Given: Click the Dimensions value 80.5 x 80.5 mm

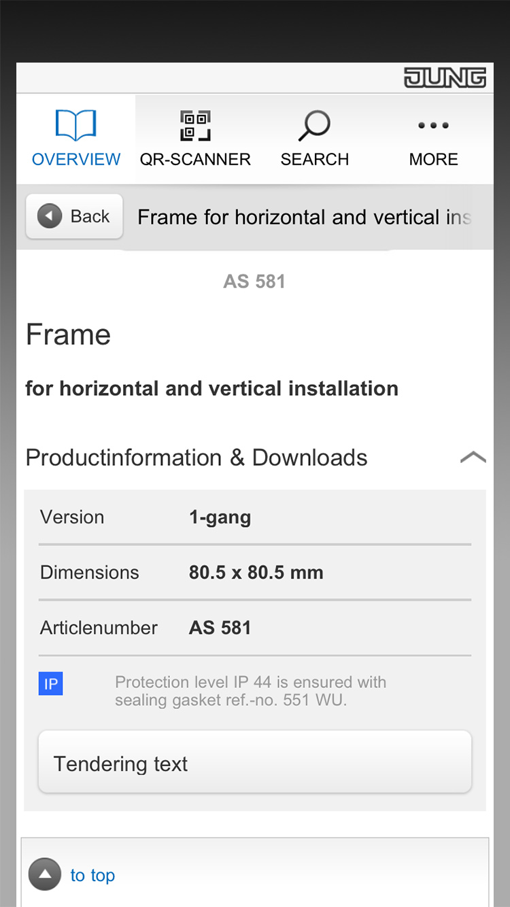Looking at the screenshot, I should pos(256,572).
